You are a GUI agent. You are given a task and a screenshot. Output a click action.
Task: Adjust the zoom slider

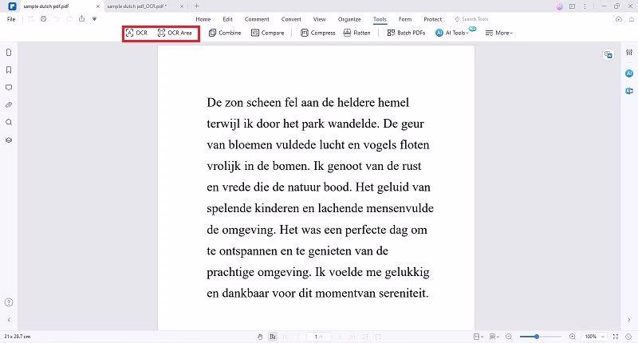pyautogui.click(x=540, y=337)
